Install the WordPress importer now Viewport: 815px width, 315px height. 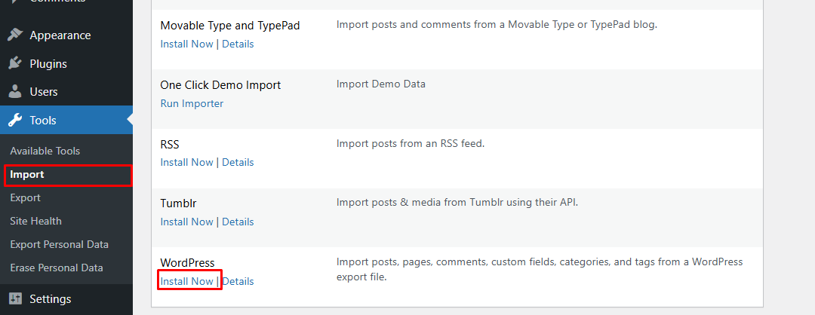tap(187, 281)
